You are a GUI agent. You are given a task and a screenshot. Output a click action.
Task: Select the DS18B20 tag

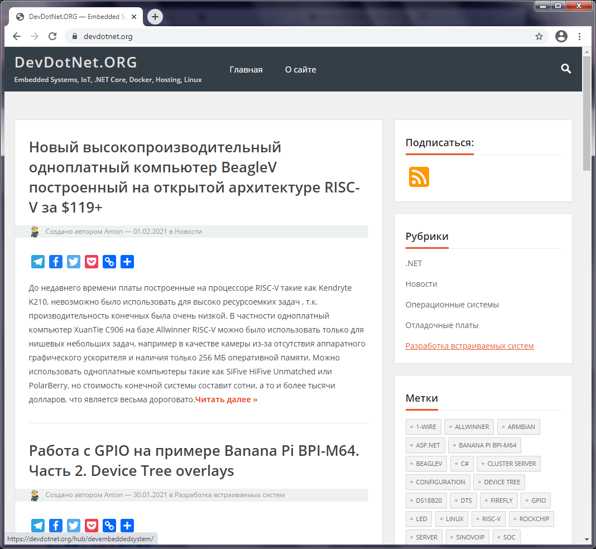click(426, 500)
